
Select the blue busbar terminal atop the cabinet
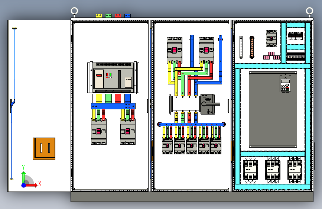tap(127, 16)
